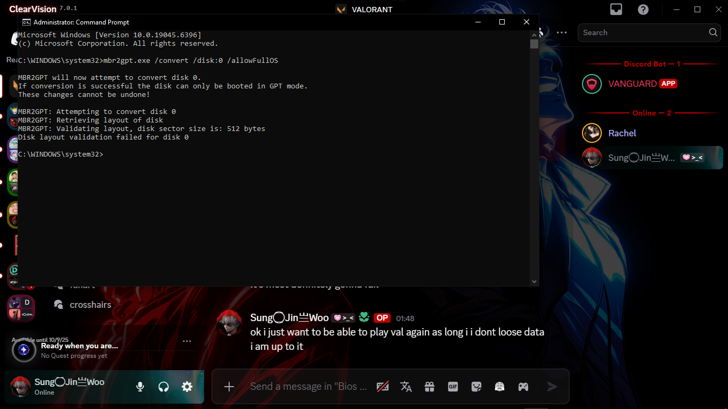Open Discord Help question mark icon
This screenshot has width=728, height=409.
tap(643, 10)
